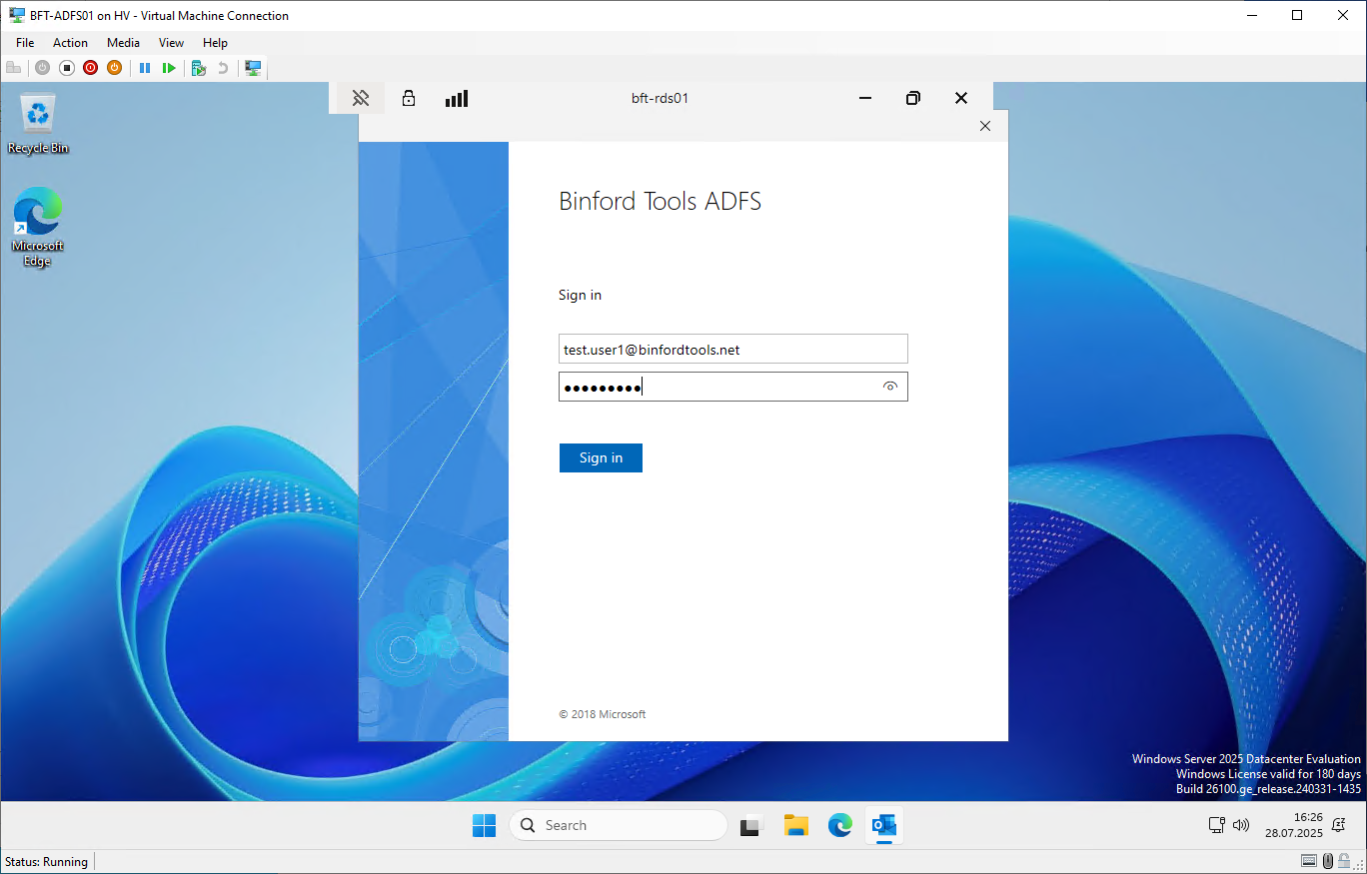Image resolution: width=1367 pixels, height=874 pixels.
Task: Click the keyboard status bar icon
Action: tap(1308, 861)
